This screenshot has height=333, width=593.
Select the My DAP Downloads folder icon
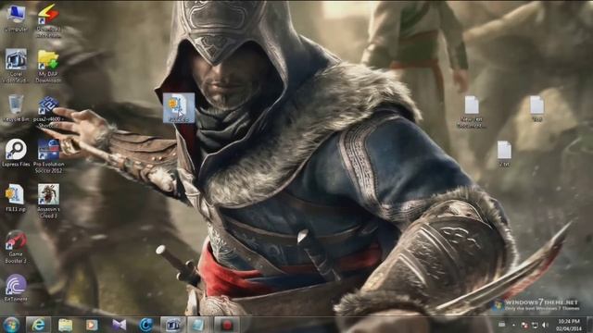tap(48, 66)
